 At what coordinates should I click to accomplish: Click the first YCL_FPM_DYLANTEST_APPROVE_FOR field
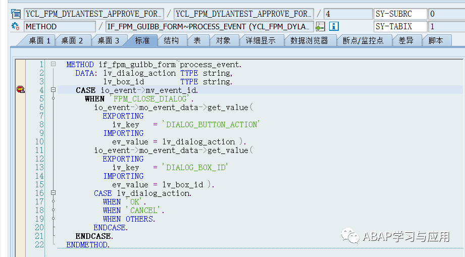coord(94,14)
